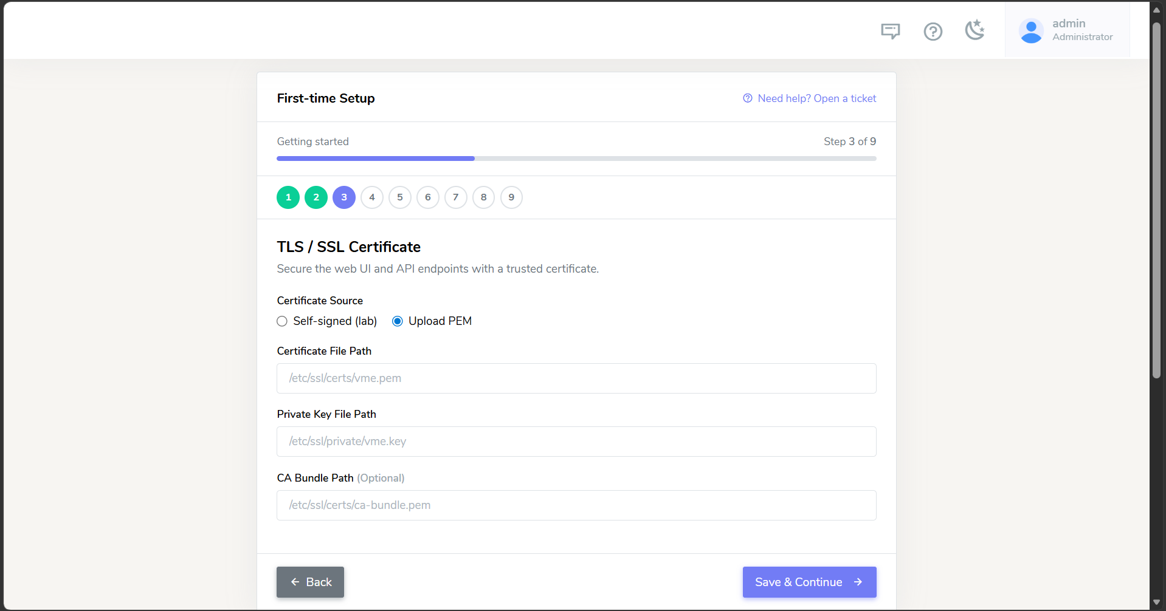Jump to setup step 8

click(x=484, y=197)
